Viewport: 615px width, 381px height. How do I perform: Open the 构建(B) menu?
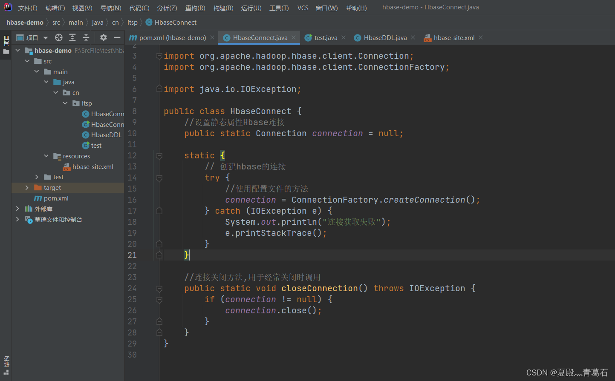point(223,8)
